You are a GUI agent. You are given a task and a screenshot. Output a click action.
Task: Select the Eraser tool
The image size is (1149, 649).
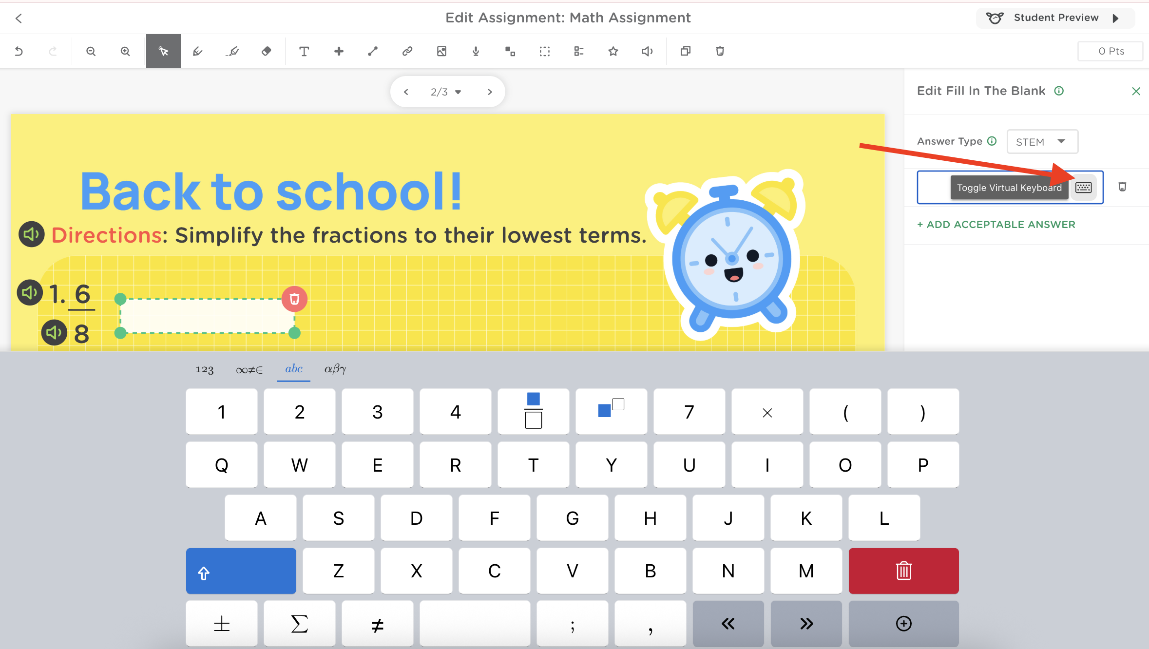point(266,51)
